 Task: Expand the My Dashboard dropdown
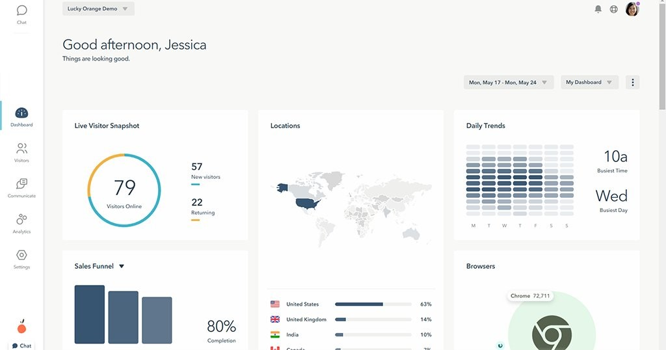tap(589, 83)
